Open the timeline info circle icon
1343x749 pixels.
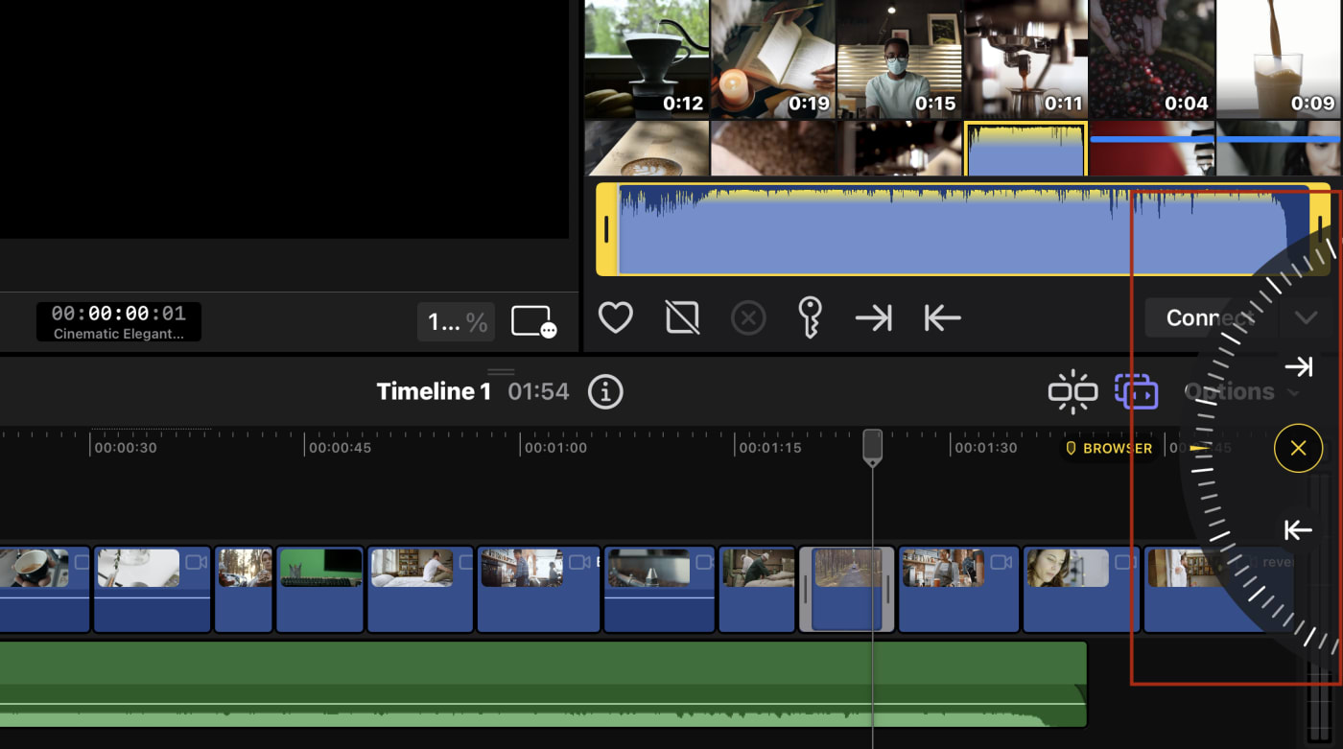(605, 391)
